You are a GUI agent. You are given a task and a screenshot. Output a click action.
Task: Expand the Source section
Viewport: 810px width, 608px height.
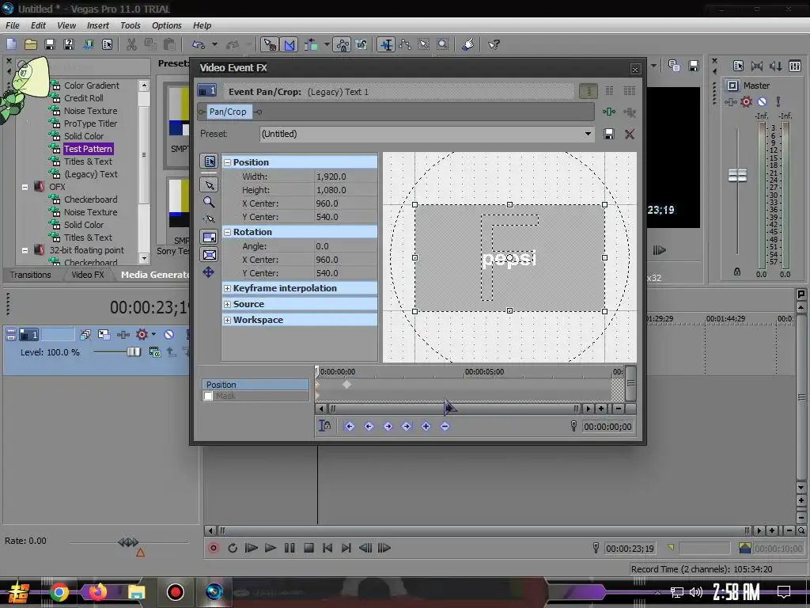(227, 304)
